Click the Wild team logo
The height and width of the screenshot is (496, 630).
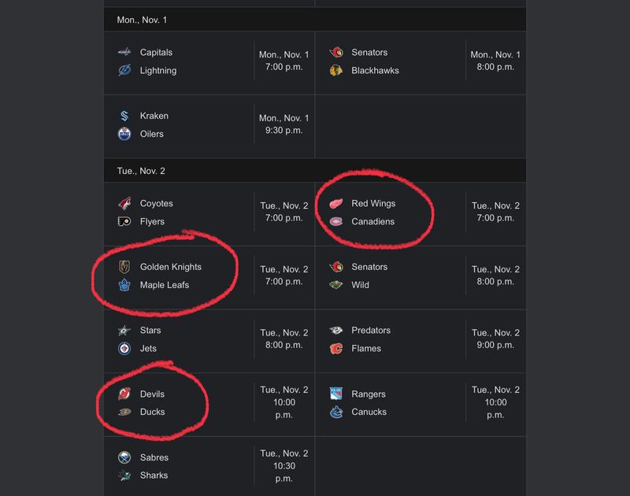click(x=336, y=285)
